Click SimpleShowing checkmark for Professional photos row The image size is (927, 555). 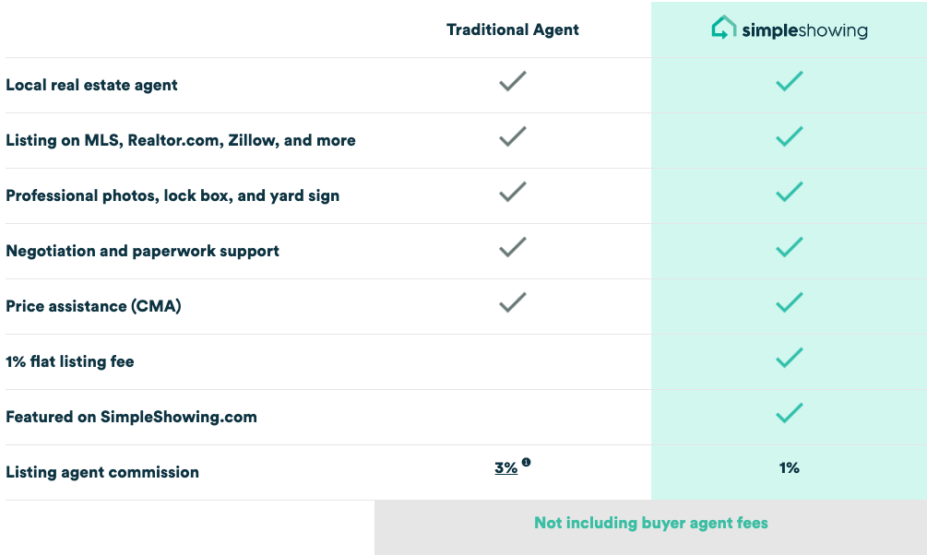coord(789,193)
